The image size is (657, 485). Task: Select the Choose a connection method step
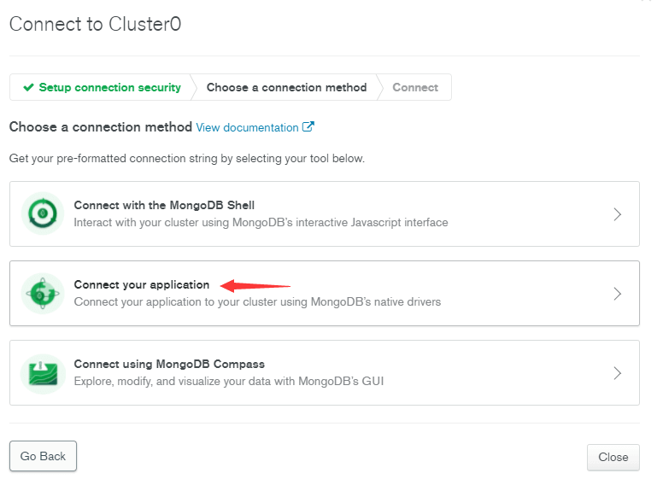[286, 87]
